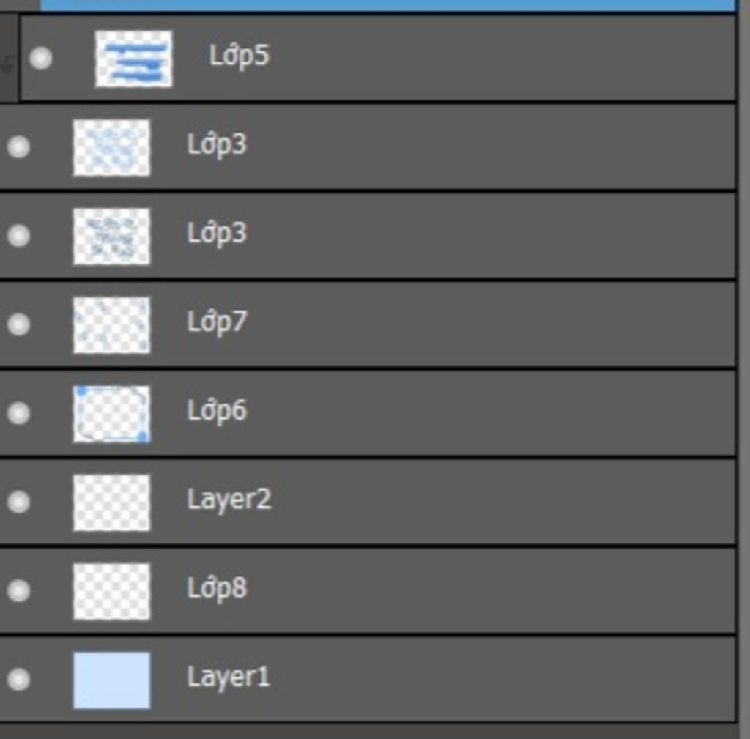
Task: Click the blue highlighted layer at top
Action: coord(387,5)
